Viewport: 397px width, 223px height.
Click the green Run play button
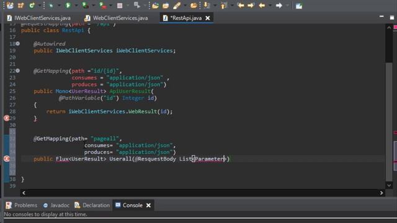[68, 6]
